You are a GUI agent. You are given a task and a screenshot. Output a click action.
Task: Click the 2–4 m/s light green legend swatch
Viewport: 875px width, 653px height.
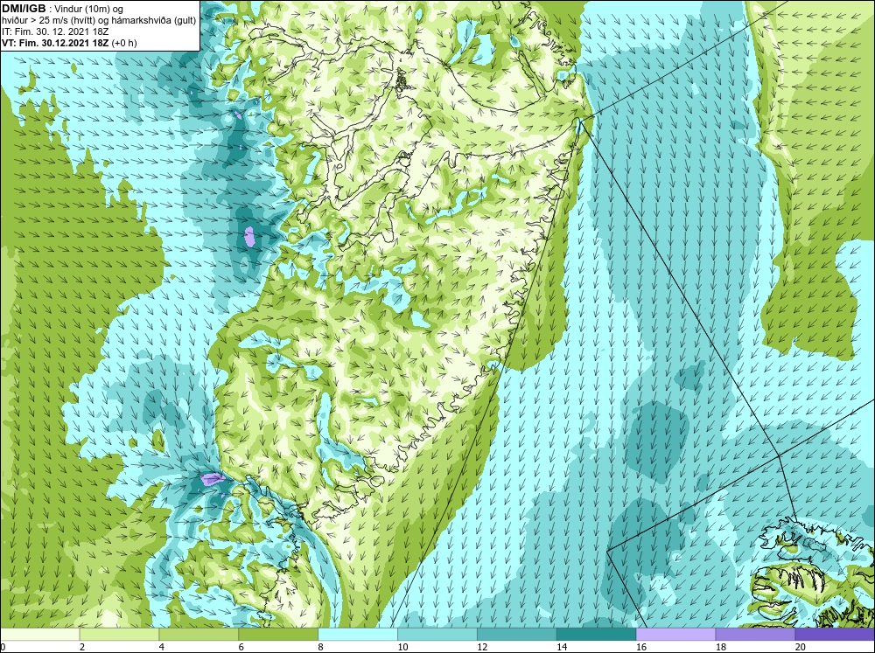coord(119,635)
